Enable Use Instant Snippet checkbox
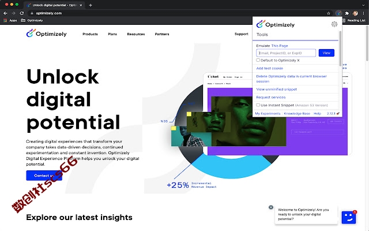Image resolution: width=369 pixels, height=231 pixels. pos(258,105)
